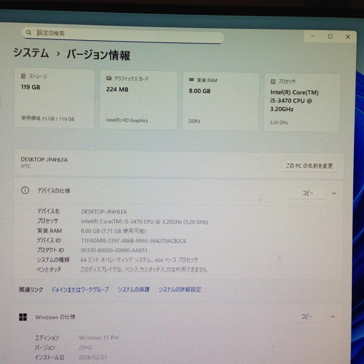Viewport: 364px width, 364px height.
Task: Open the ストレージ 119 GB card
Action: (x=54, y=98)
